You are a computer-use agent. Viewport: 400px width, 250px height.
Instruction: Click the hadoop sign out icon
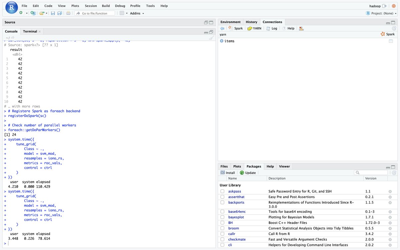click(384, 6)
